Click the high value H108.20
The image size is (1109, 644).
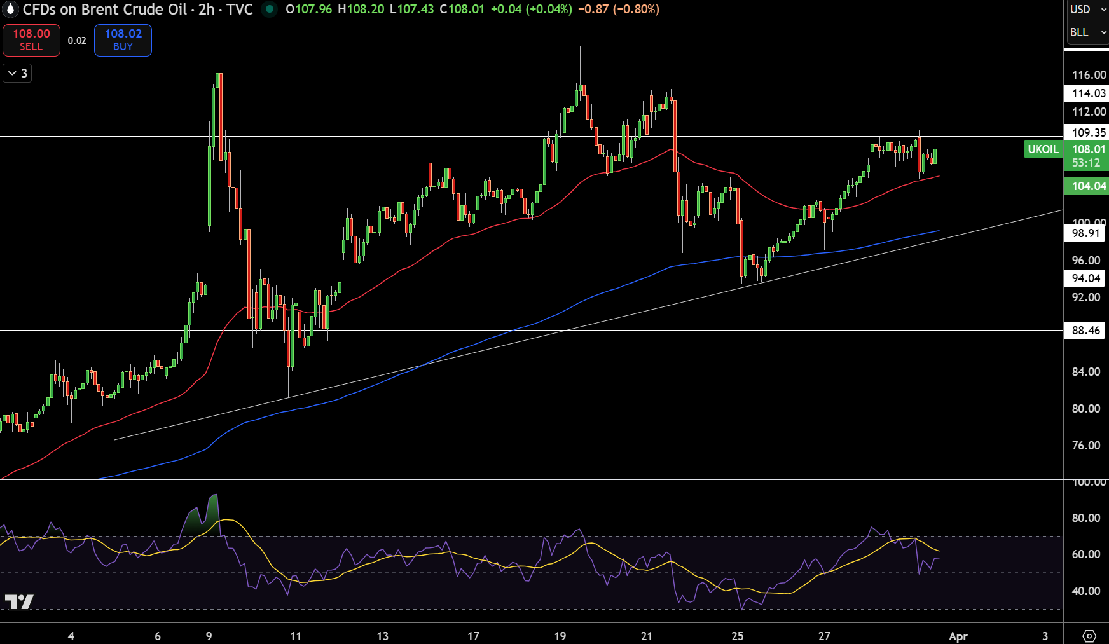pyautogui.click(x=361, y=10)
